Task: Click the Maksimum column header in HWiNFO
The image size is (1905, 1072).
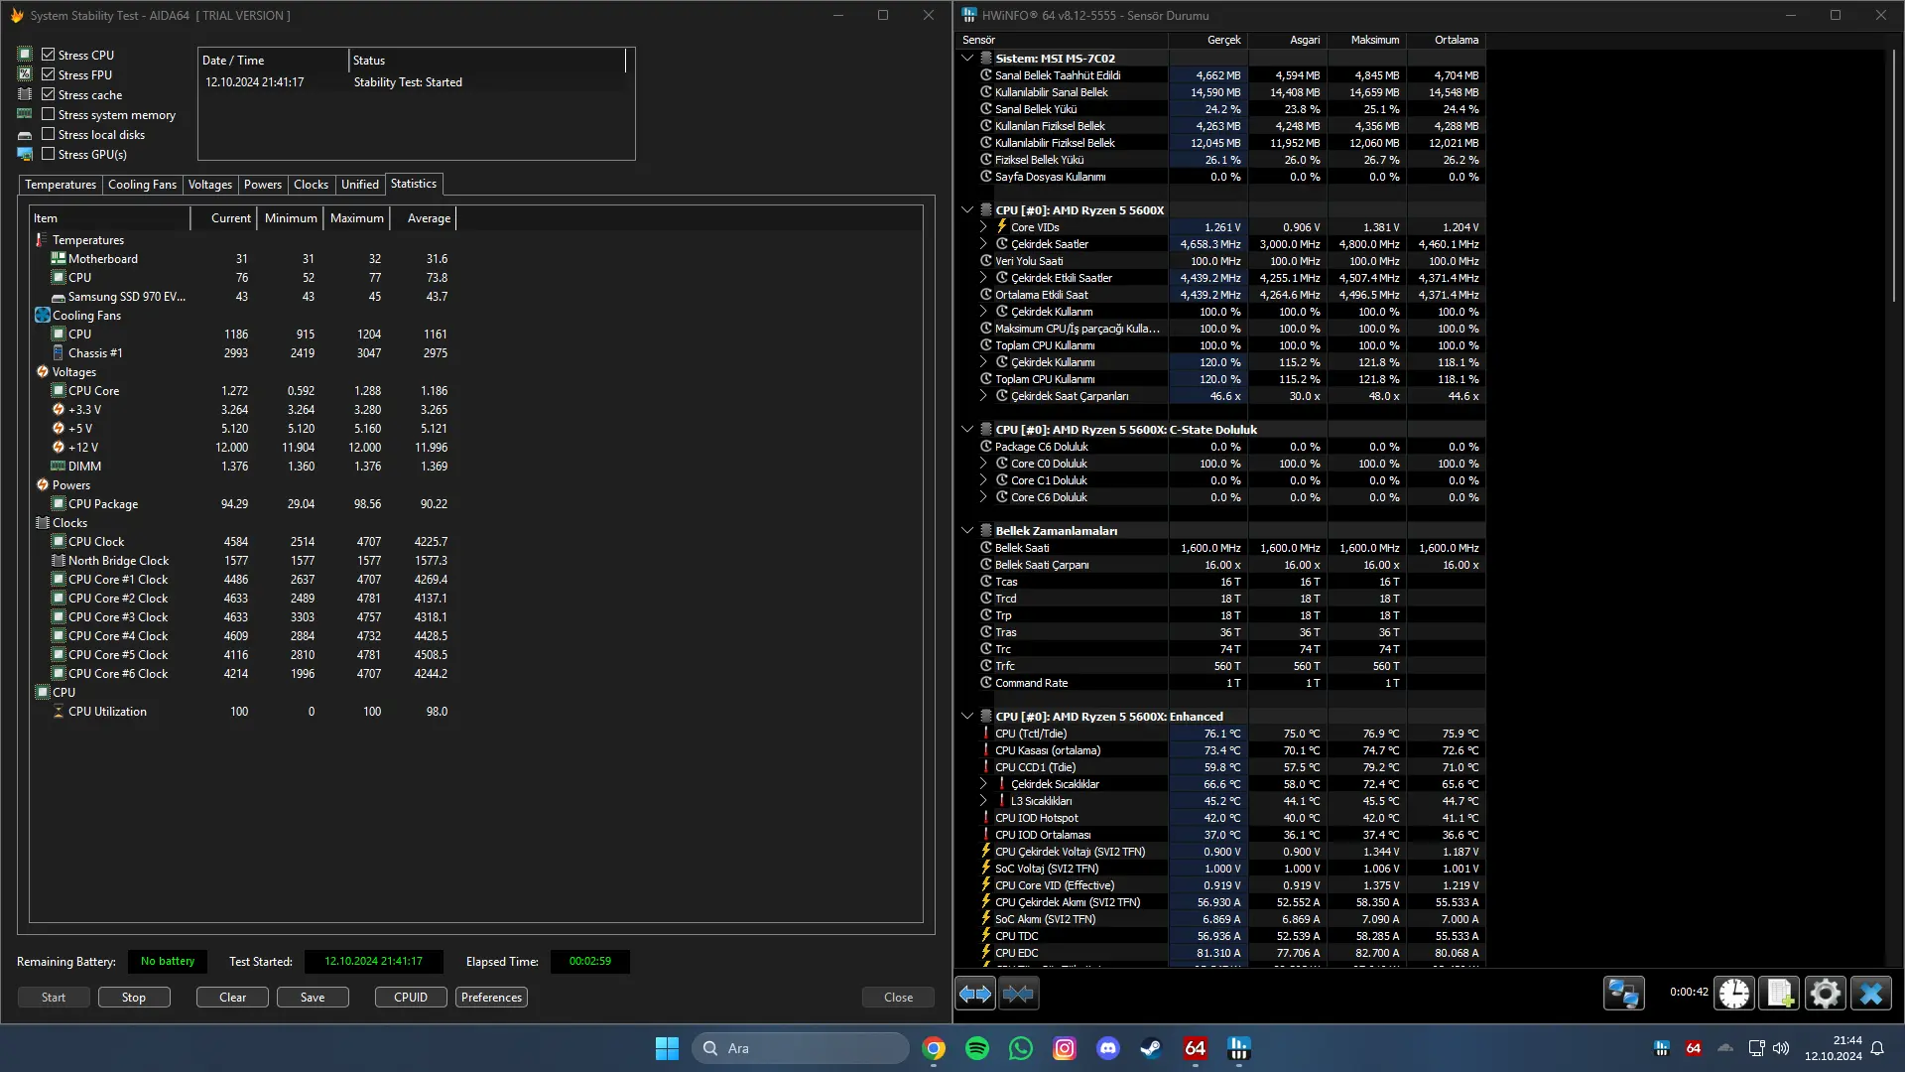Action: (1368, 41)
